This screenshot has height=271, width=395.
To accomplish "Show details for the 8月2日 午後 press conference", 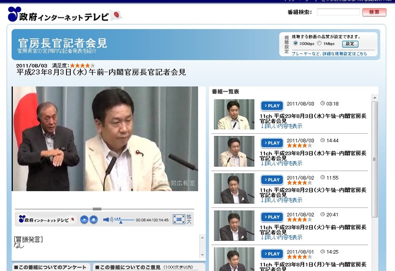I will point(281,200).
